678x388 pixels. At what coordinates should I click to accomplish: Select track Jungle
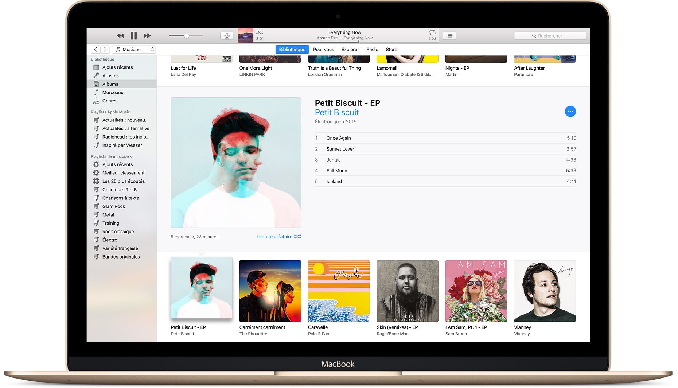(445, 160)
